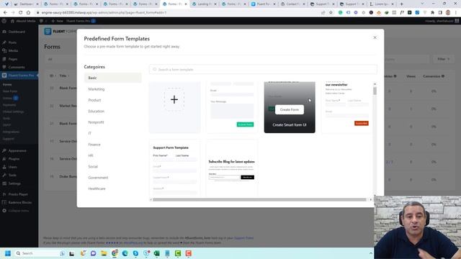Open Kadence Blocks in the sidebar
Screen dimensions: 461x259
pyautogui.click(x=19, y=203)
